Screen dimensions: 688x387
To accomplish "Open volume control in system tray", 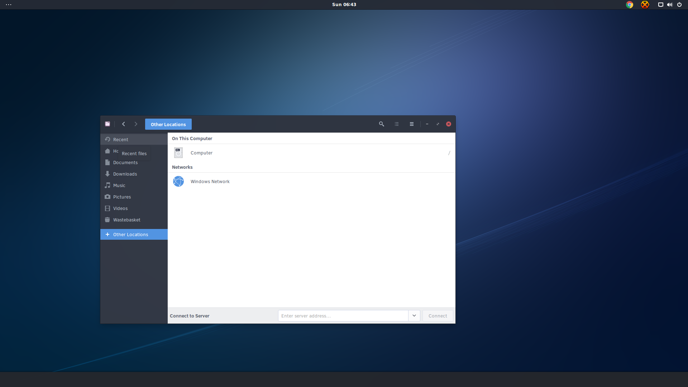I will [x=670, y=5].
